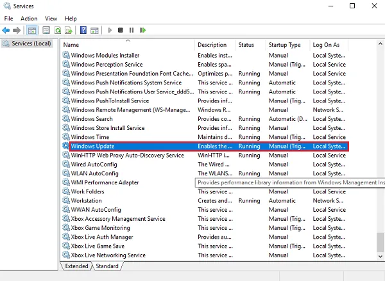The width and height of the screenshot is (385, 281).
Task: Switch to the Extended tab
Action: coord(76,266)
